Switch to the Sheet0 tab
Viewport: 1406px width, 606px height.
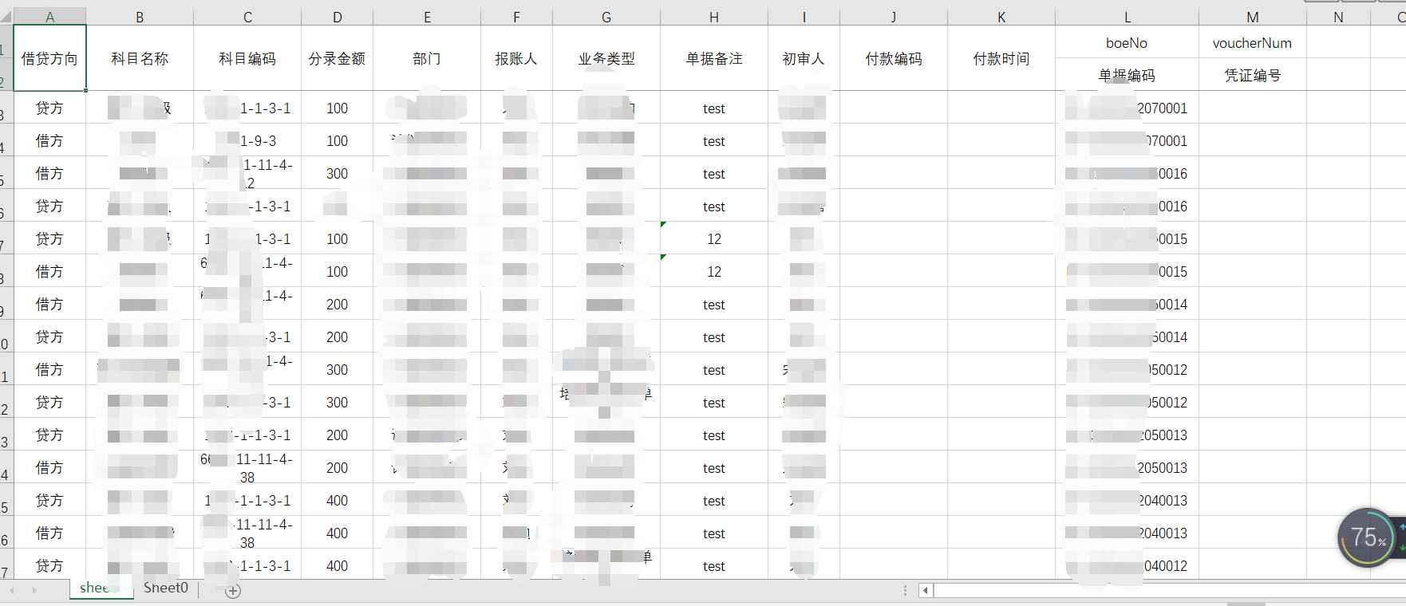(x=166, y=588)
